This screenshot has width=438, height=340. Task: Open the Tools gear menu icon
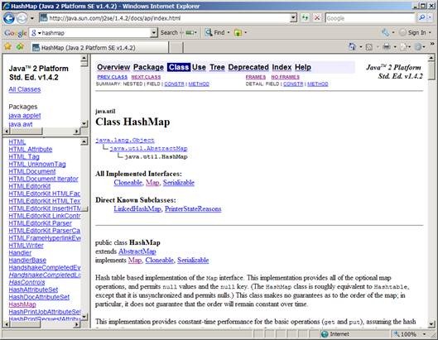pos(418,47)
